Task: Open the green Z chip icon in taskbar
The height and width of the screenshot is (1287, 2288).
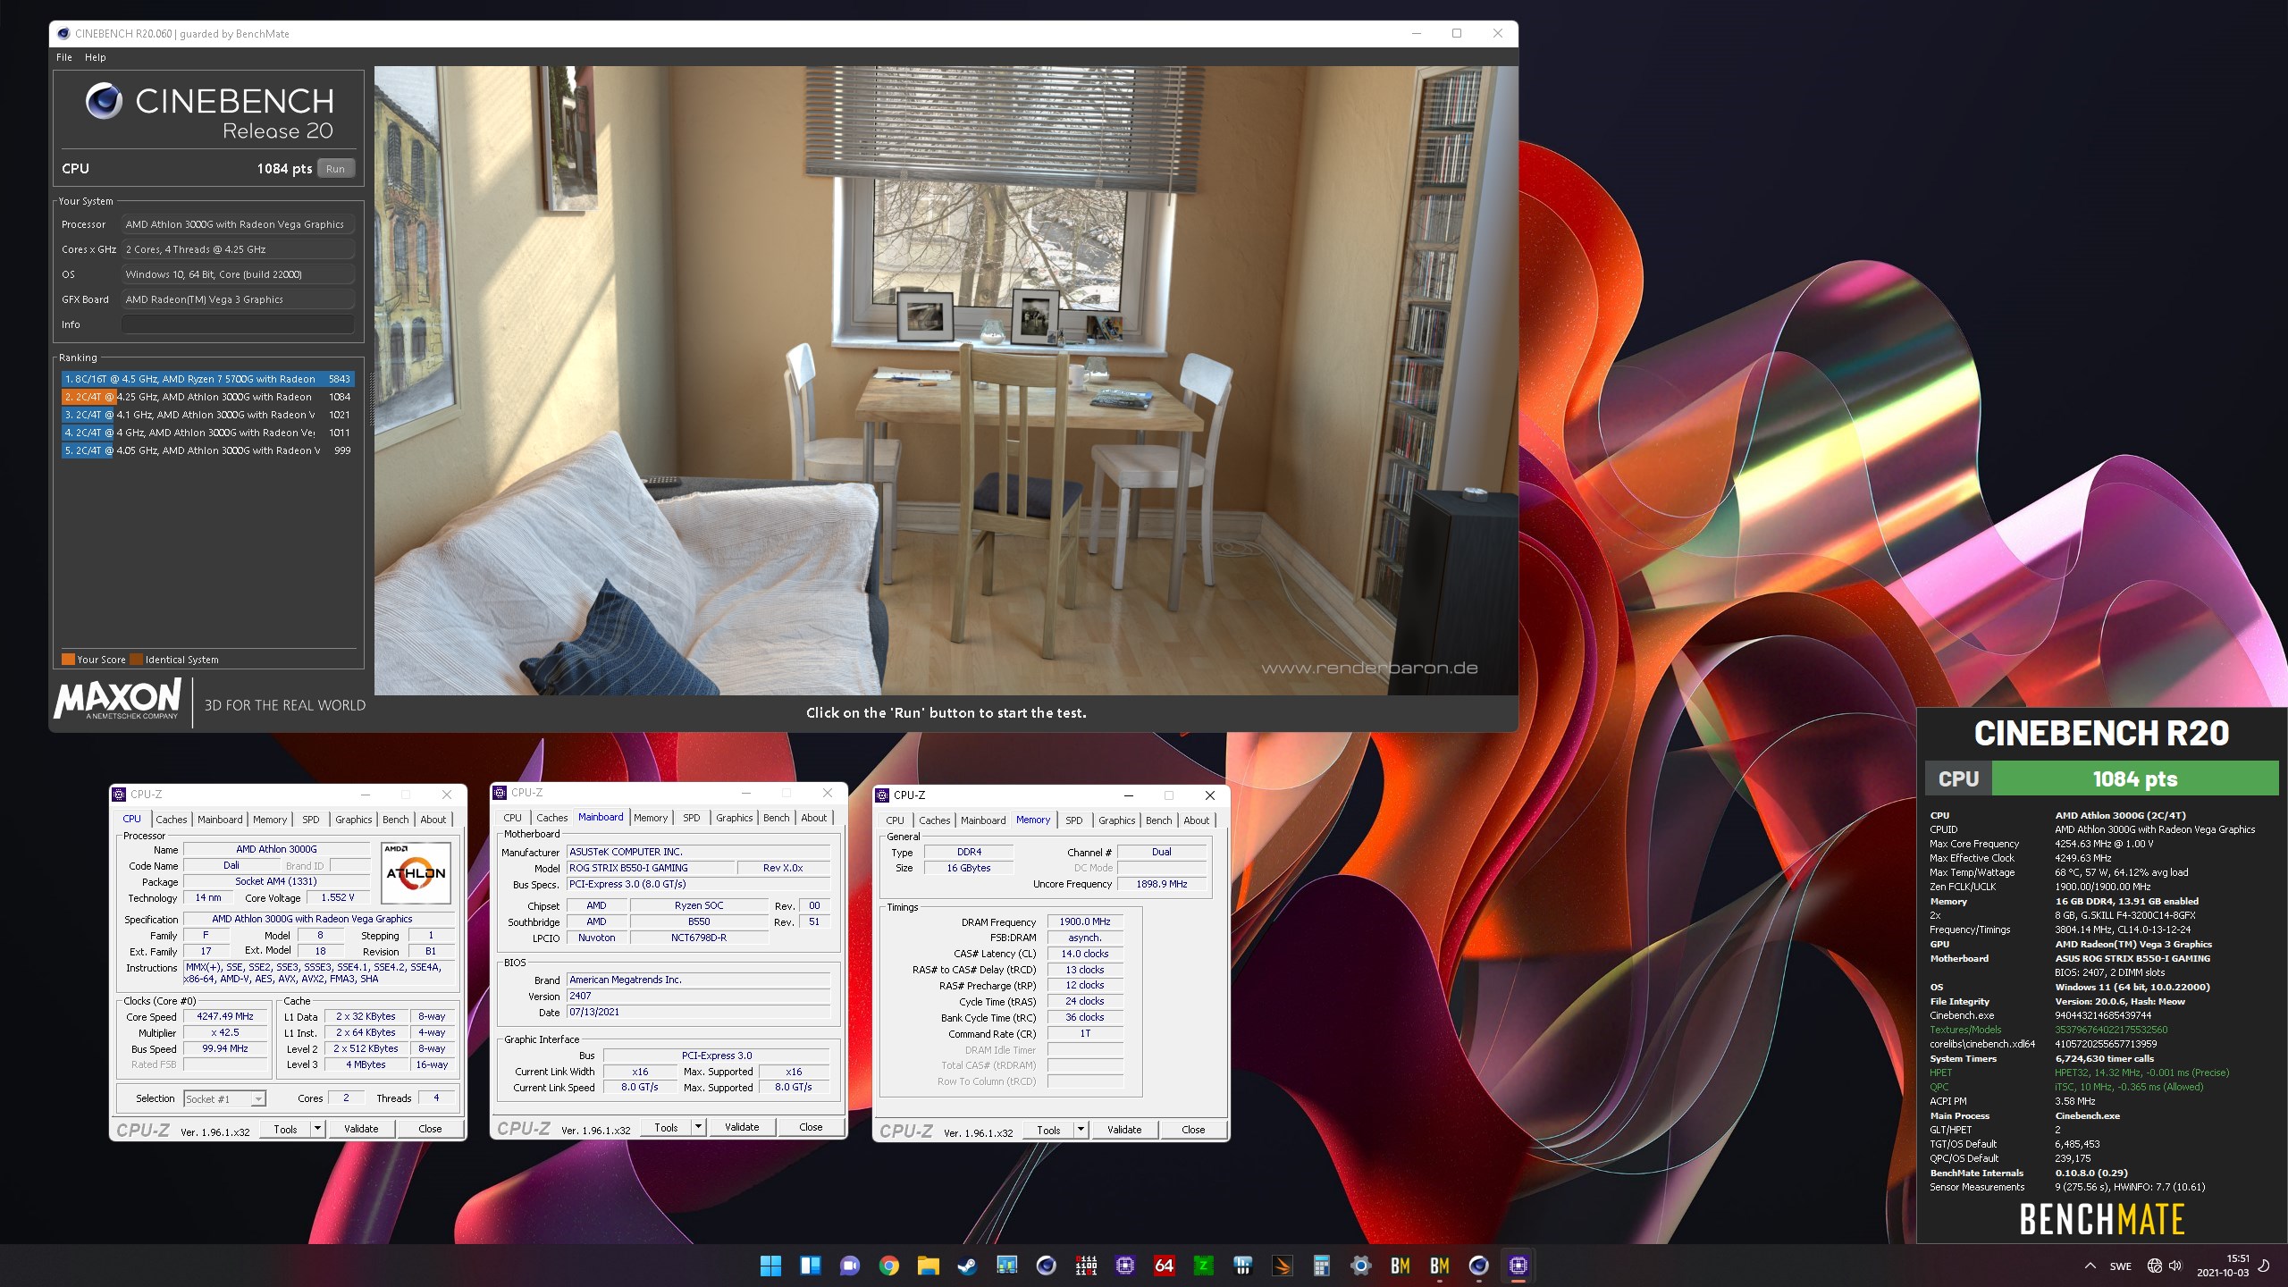Action: click(1203, 1266)
